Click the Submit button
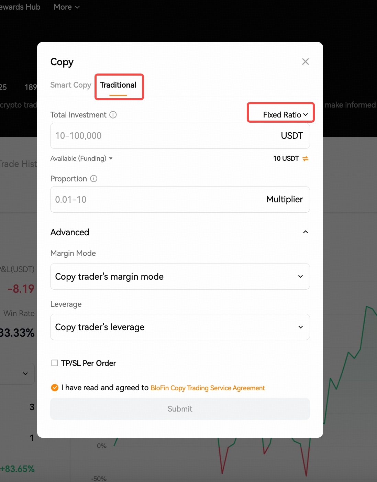The image size is (377, 482). pyautogui.click(x=180, y=409)
